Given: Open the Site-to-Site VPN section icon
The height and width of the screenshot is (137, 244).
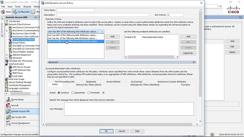Looking at the screenshot, I should coord(8,117).
